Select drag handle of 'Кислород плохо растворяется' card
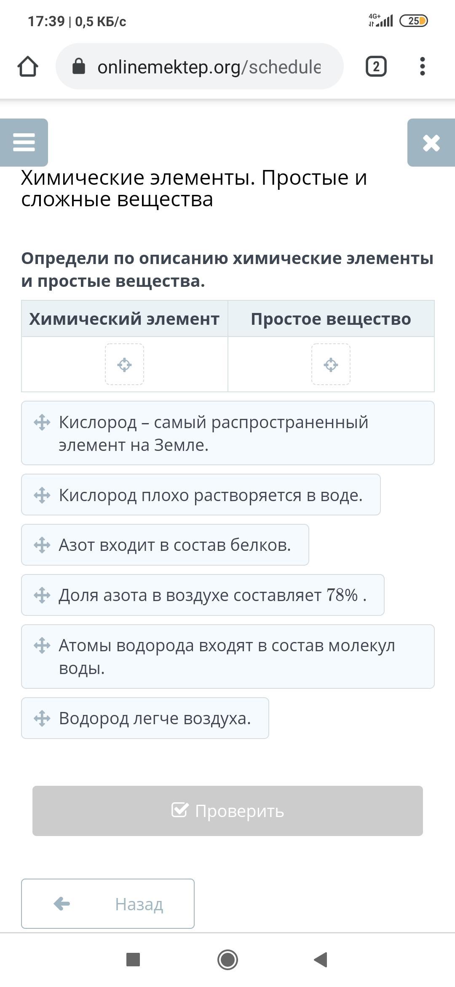The width and height of the screenshot is (455, 987). pos(42,495)
